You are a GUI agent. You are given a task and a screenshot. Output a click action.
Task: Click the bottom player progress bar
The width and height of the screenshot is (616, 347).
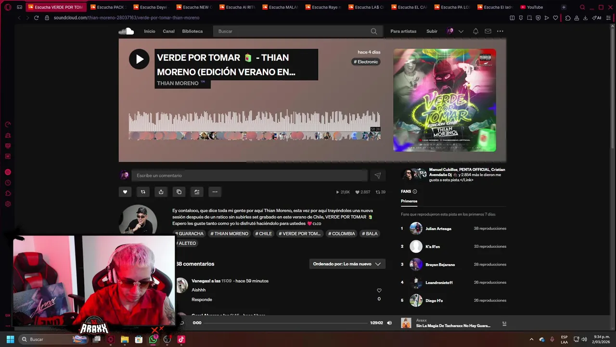tap(287, 323)
